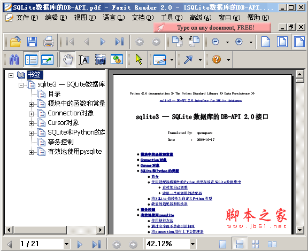Screen dimensions: 308x251
Task: Set fit width page view
Action: coord(299,42)
